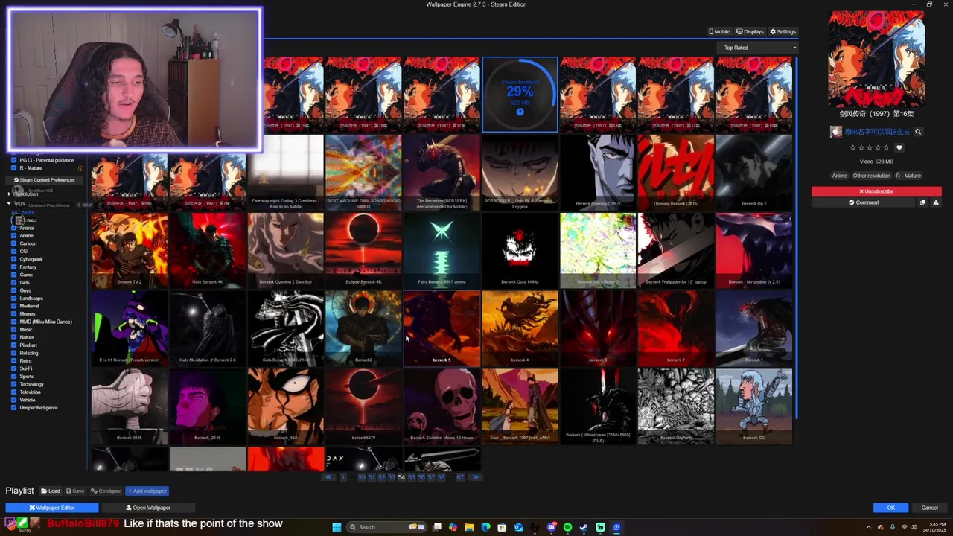
Task: Collapse the Tags filter section
Action: click(x=16, y=203)
